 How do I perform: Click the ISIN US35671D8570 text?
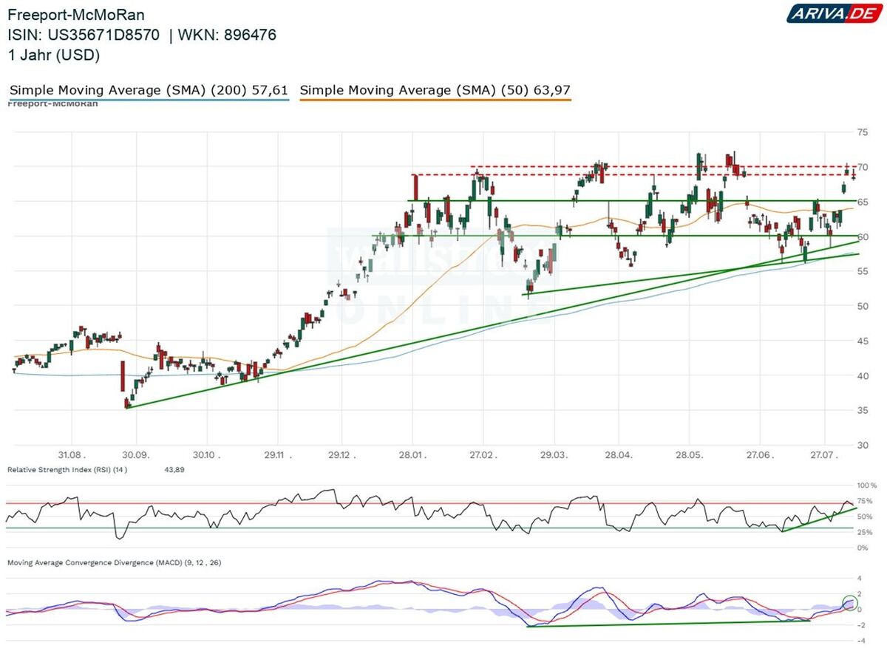pos(84,35)
